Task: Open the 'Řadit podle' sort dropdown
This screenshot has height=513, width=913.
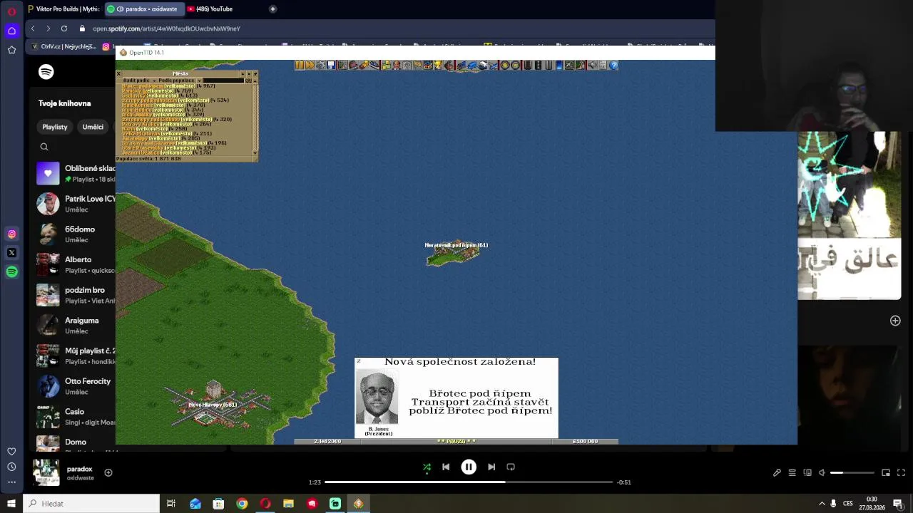Action: (140, 81)
